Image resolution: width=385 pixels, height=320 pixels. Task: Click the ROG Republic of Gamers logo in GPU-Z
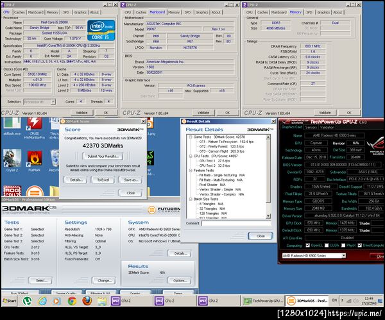tap(375, 145)
